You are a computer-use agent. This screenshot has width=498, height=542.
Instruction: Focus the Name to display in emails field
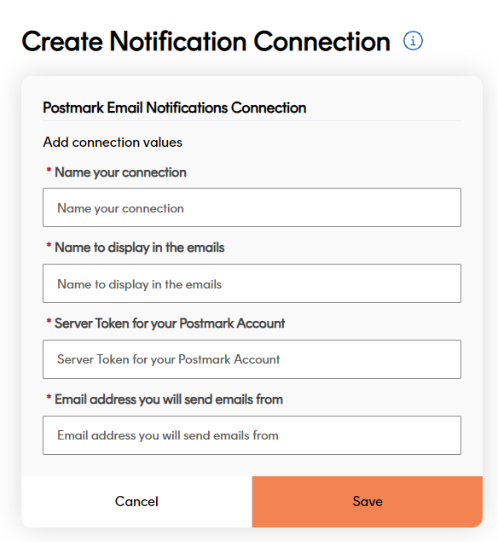[x=252, y=283]
